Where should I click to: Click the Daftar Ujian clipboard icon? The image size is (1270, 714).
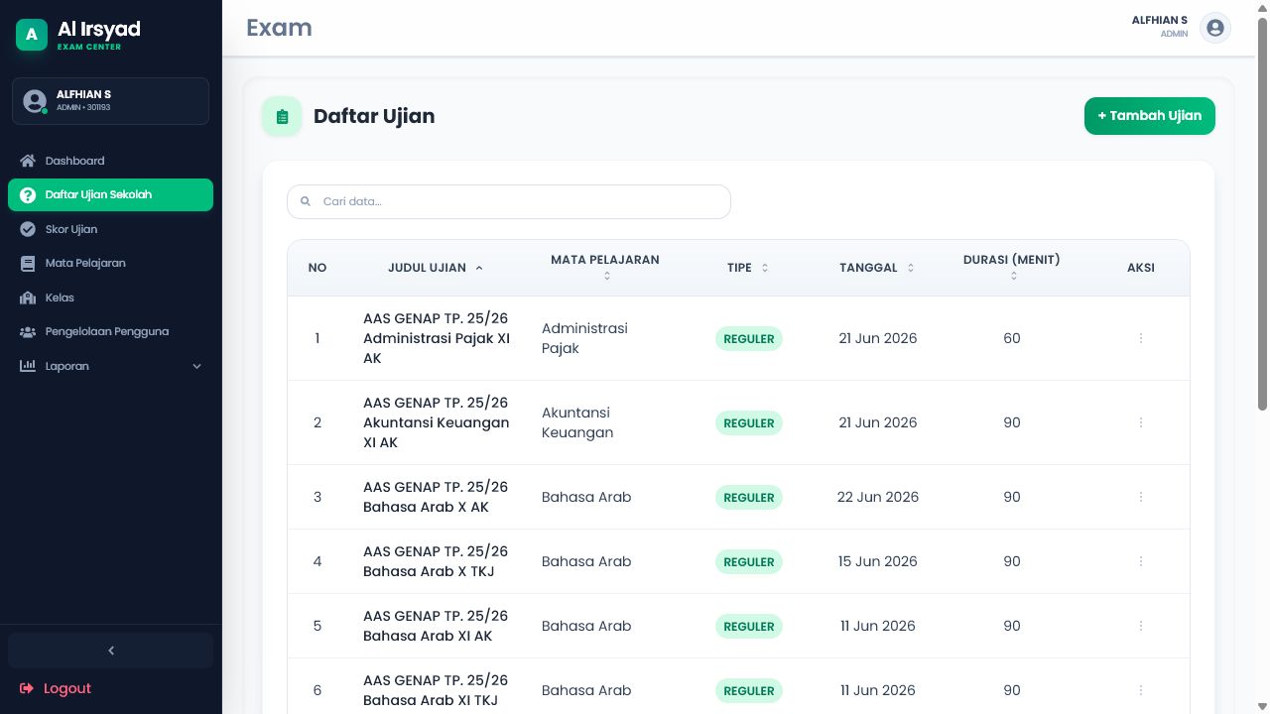[x=282, y=116]
